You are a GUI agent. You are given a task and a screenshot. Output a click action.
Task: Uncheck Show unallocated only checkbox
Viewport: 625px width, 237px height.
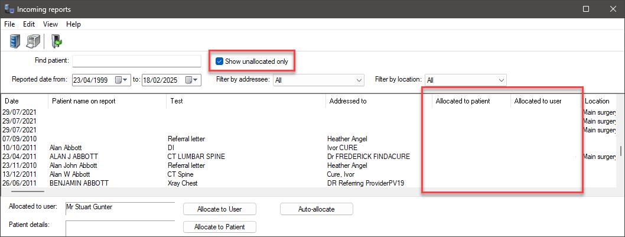tap(219, 61)
